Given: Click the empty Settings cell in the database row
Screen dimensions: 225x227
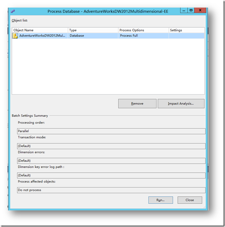Looking at the screenshot, I should [187, 36].
